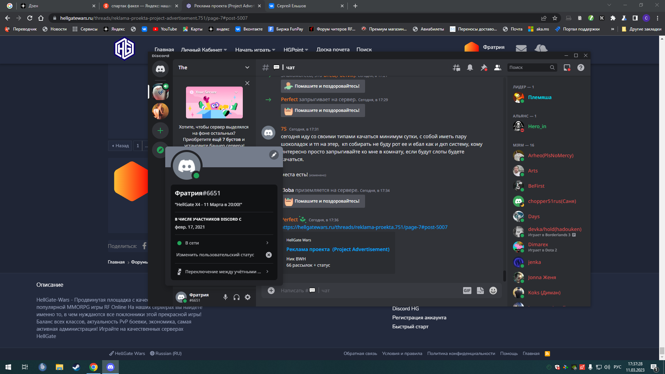Open Discord help question mark icon
This screenshot has width=665, height=374.
pos(581,68)
